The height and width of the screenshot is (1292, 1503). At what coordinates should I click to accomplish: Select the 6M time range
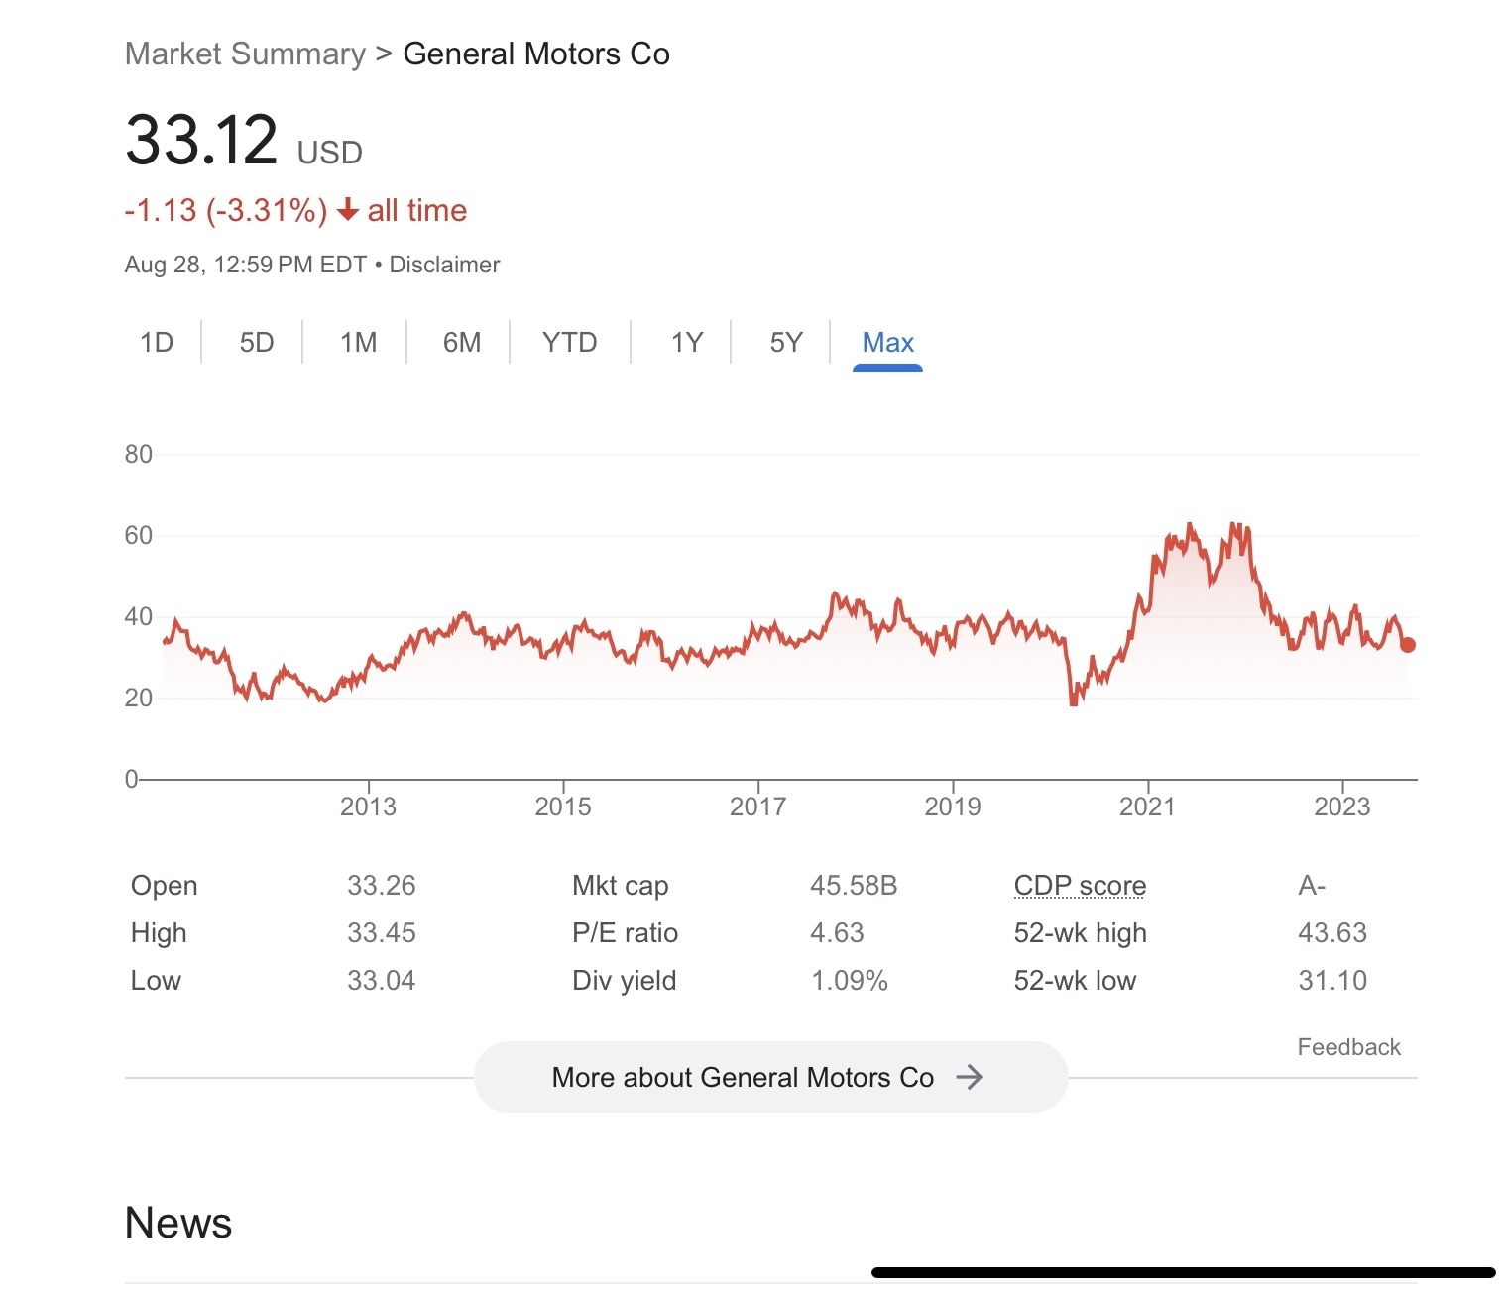pos(462,342)
